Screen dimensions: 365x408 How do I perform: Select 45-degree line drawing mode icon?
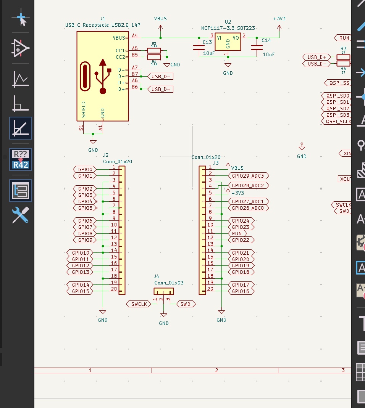pyautogui.click(x=21, y=128)
